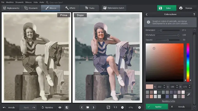Click the current color preview swatch
198x111 pixels.
pos(149,87)
